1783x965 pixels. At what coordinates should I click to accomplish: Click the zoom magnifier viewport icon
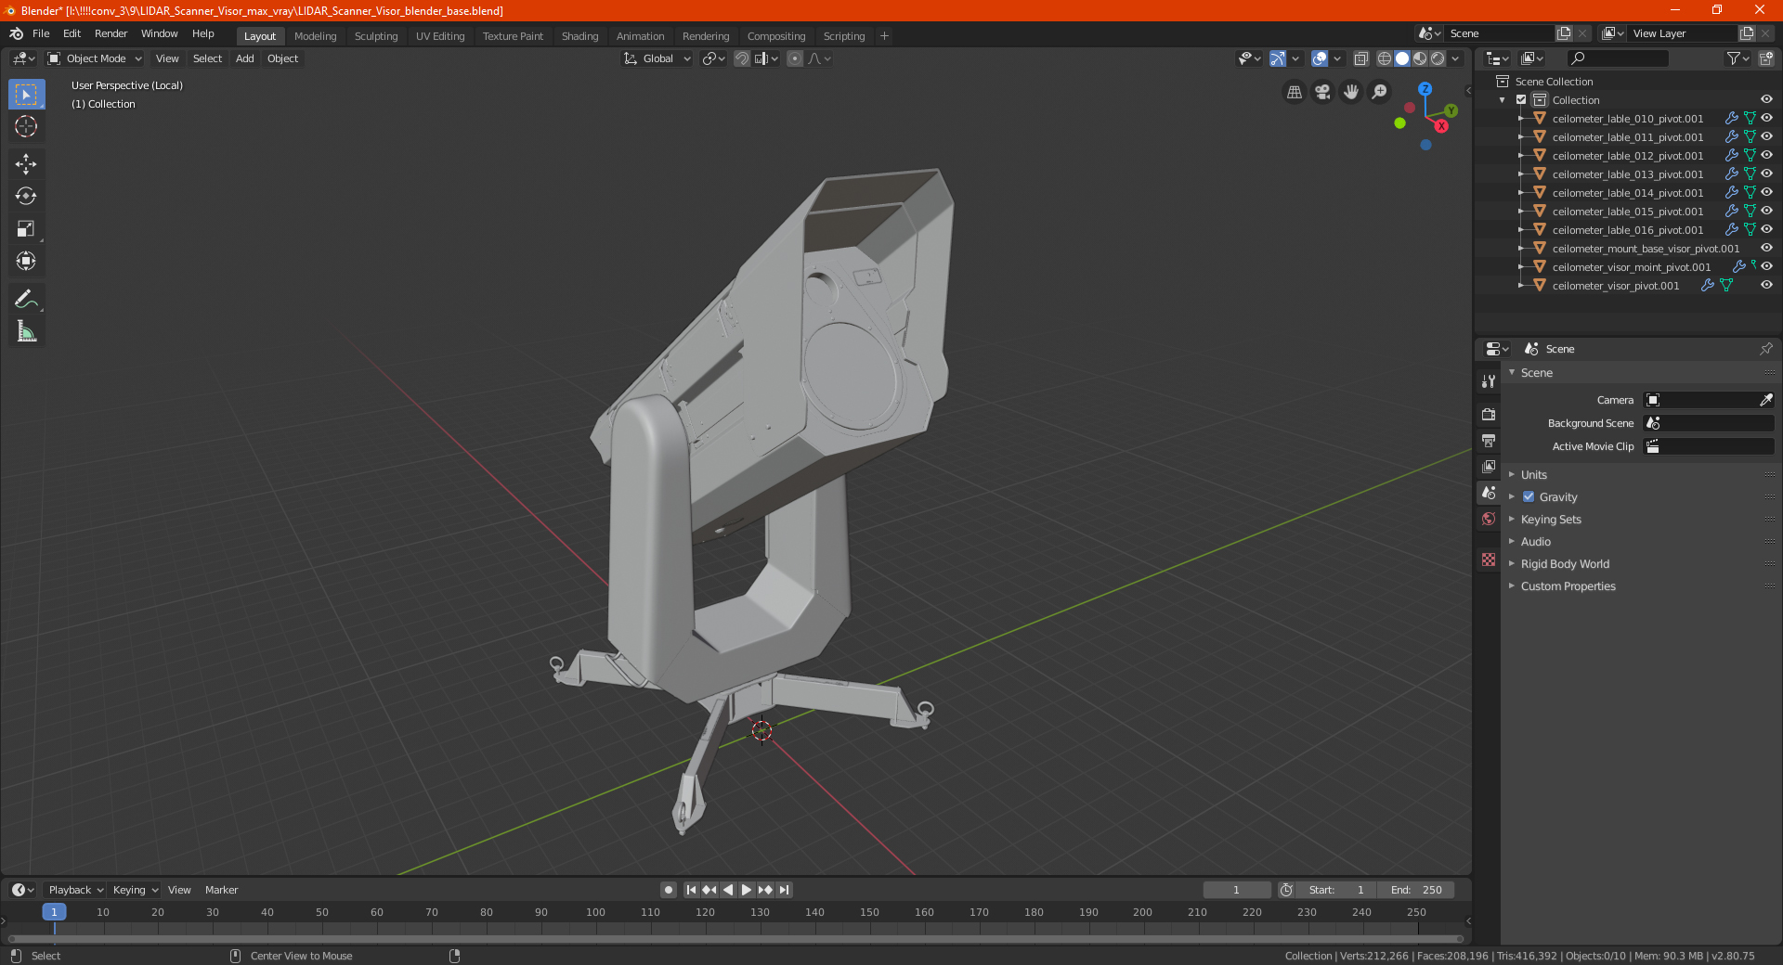pos(1380,92)
